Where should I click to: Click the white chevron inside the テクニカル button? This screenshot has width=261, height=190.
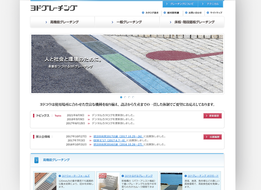tap(202, 4)
